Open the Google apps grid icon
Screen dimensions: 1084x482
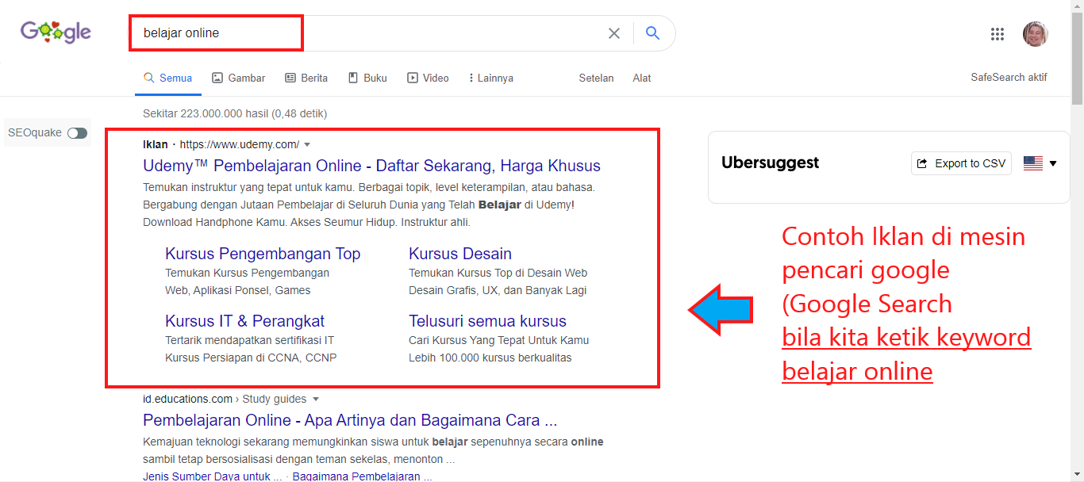point(998,33)
